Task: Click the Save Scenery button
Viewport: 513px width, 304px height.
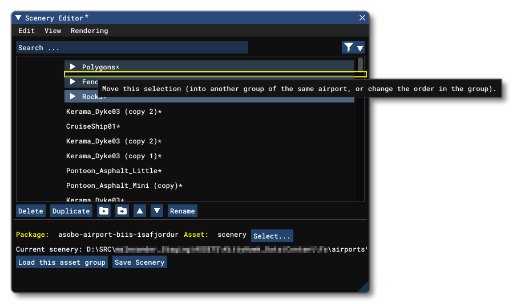Action: click(140, 262)
